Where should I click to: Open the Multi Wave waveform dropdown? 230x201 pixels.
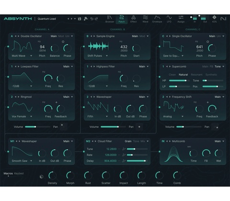tap(22, 56)
